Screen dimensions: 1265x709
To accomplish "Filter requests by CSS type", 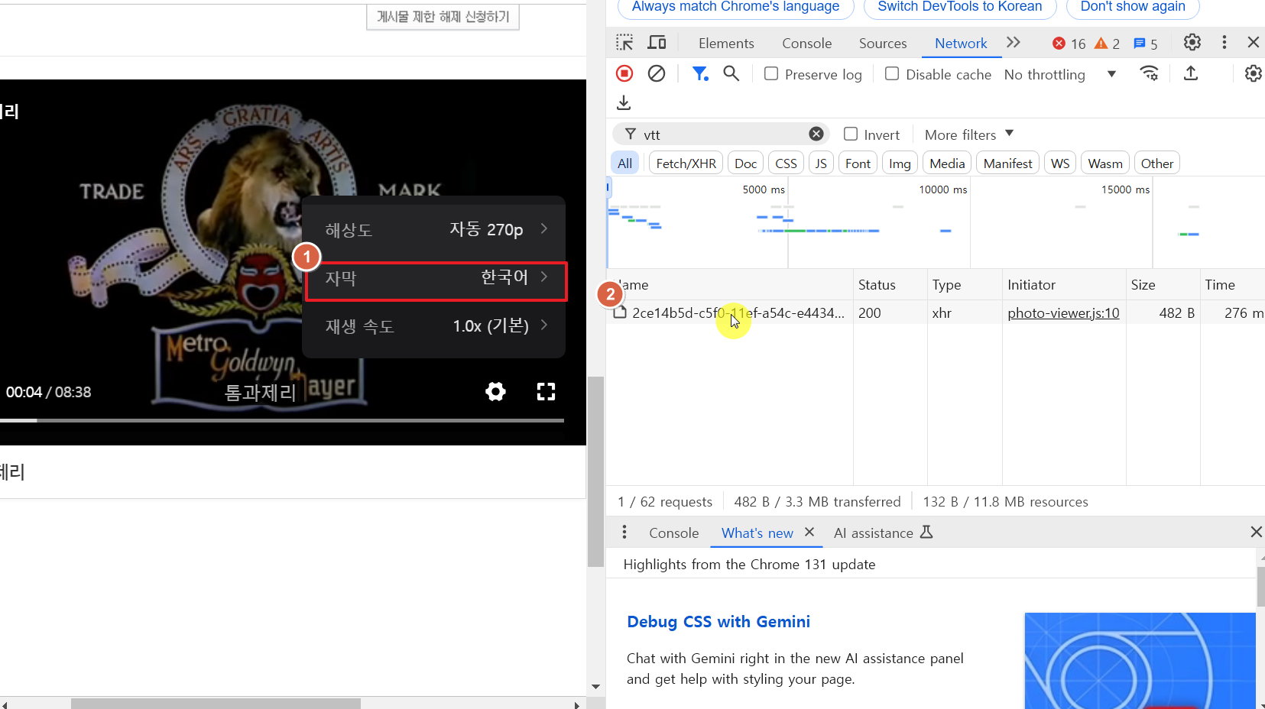I will [786, 163].
